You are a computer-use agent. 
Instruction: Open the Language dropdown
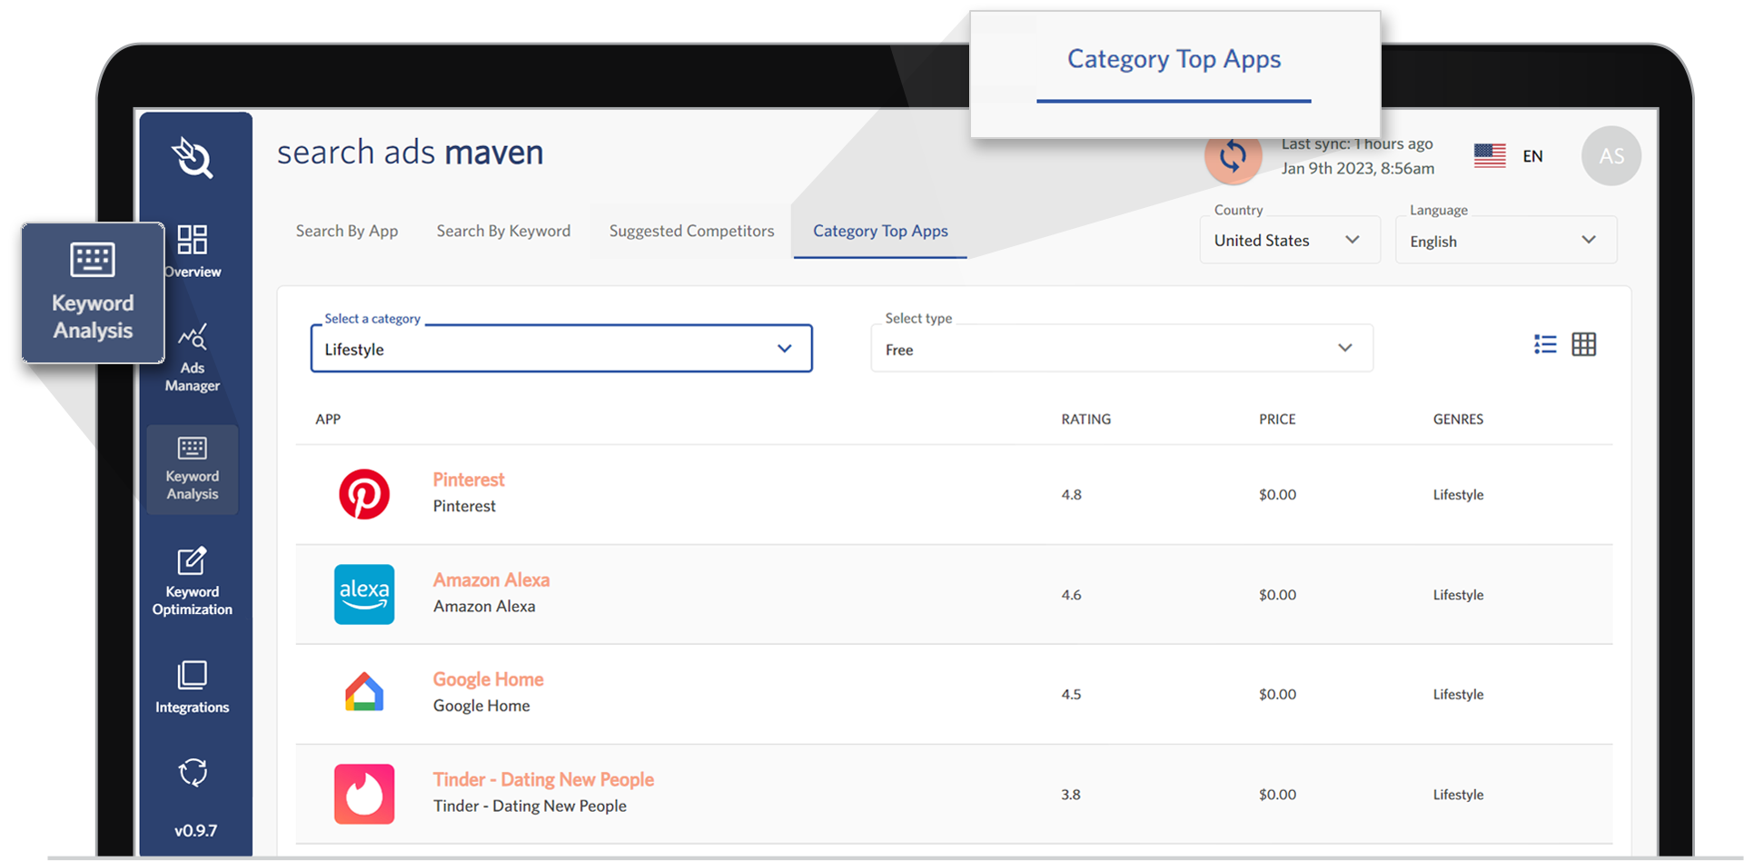click(x=1506, y=240)
